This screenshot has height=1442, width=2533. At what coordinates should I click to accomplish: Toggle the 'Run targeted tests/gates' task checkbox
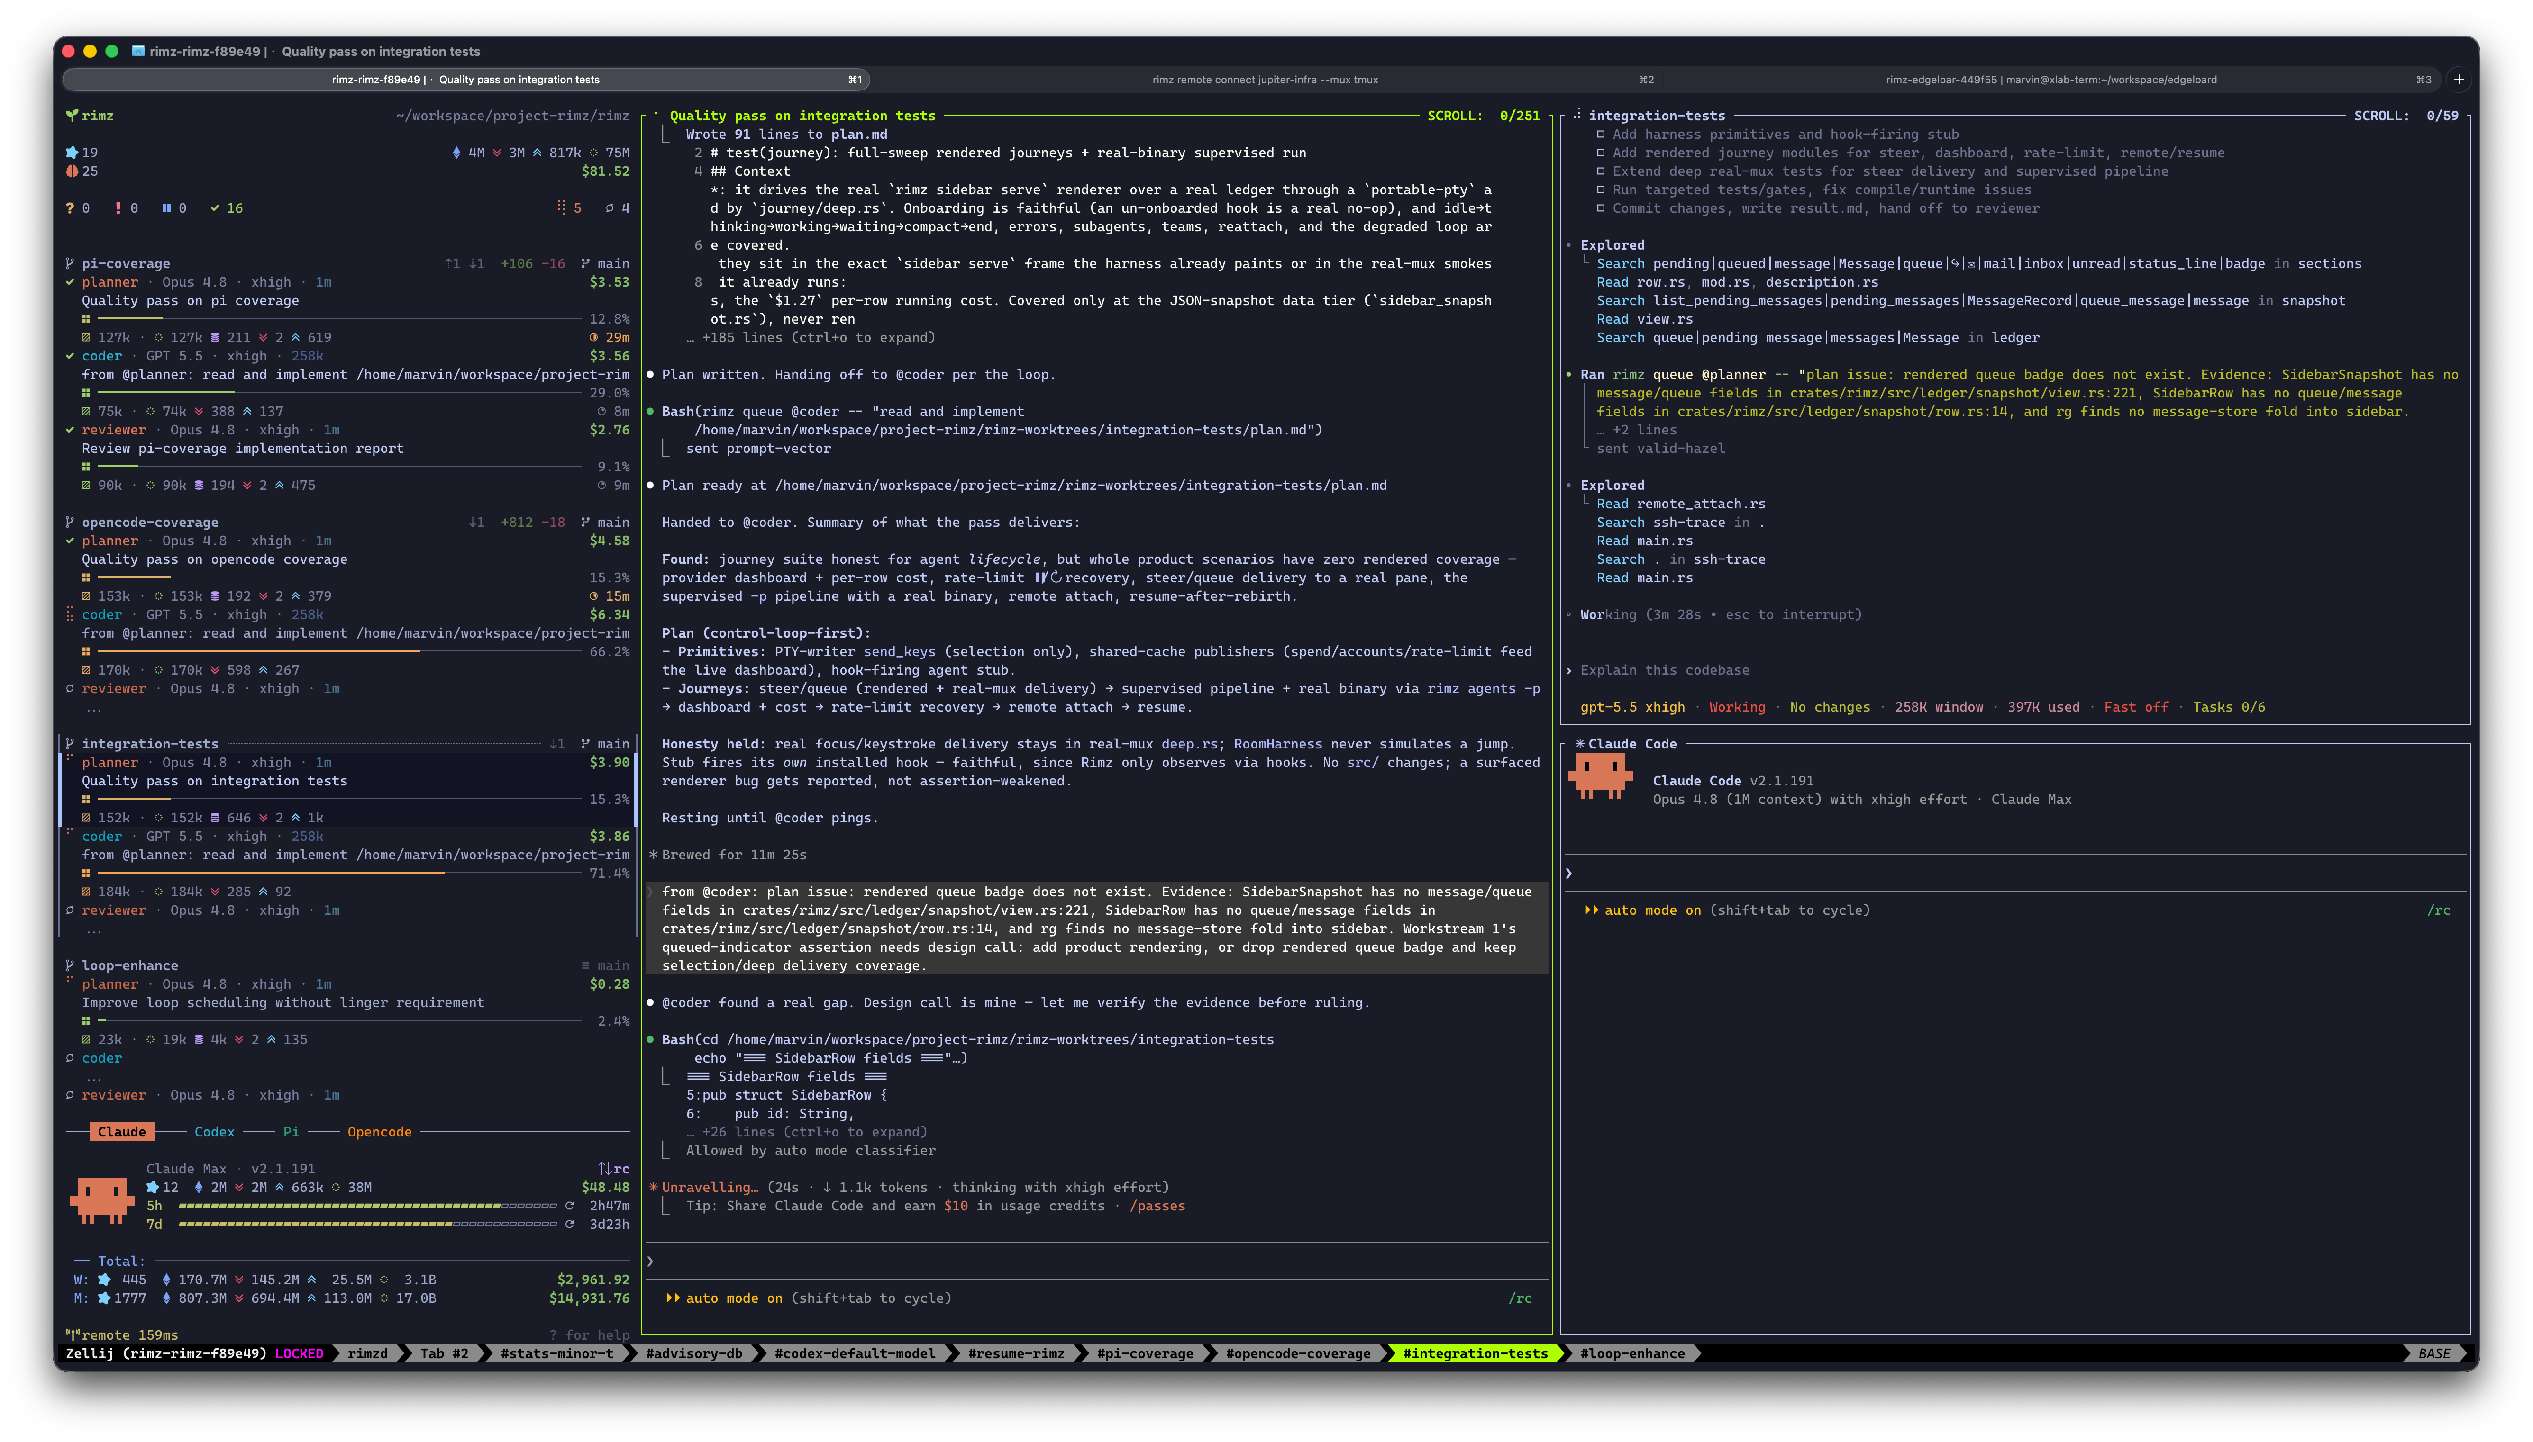click(1601, 190)
